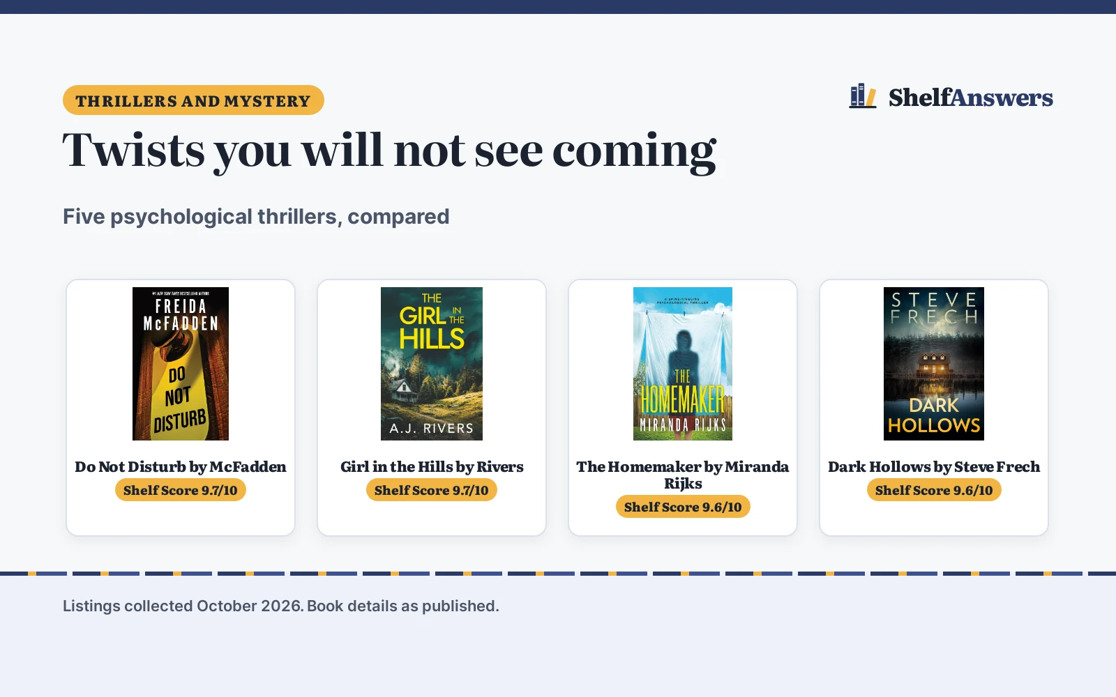Click Dark Hollows Shelf Score 9.6/10 badge
This screenshot has width=1116, height=697.
click(x=934, y=490)
